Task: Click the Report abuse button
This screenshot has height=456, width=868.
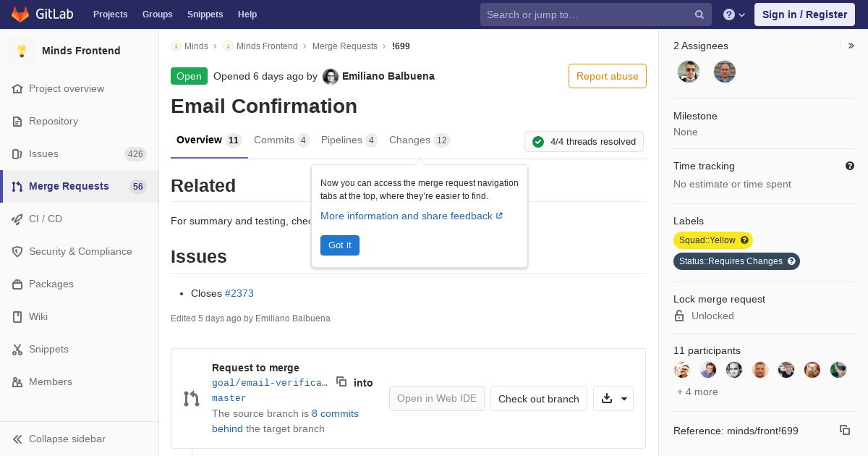Action: coord(607,76)
